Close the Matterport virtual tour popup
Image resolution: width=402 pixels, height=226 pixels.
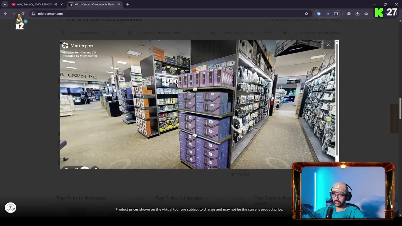click(328, 45)
